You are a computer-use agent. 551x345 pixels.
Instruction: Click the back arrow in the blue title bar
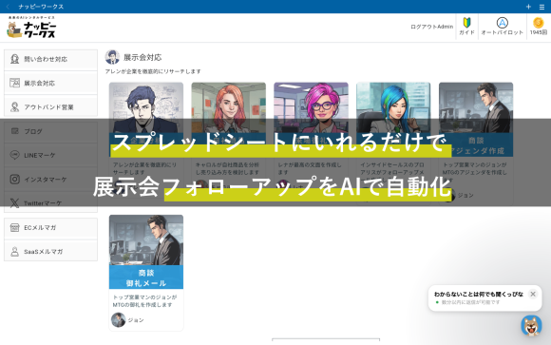coord(8,7)
